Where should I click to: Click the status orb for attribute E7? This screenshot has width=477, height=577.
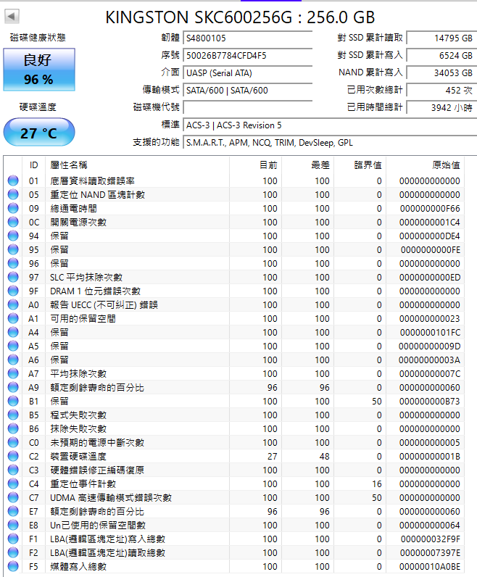pos(13,511)
